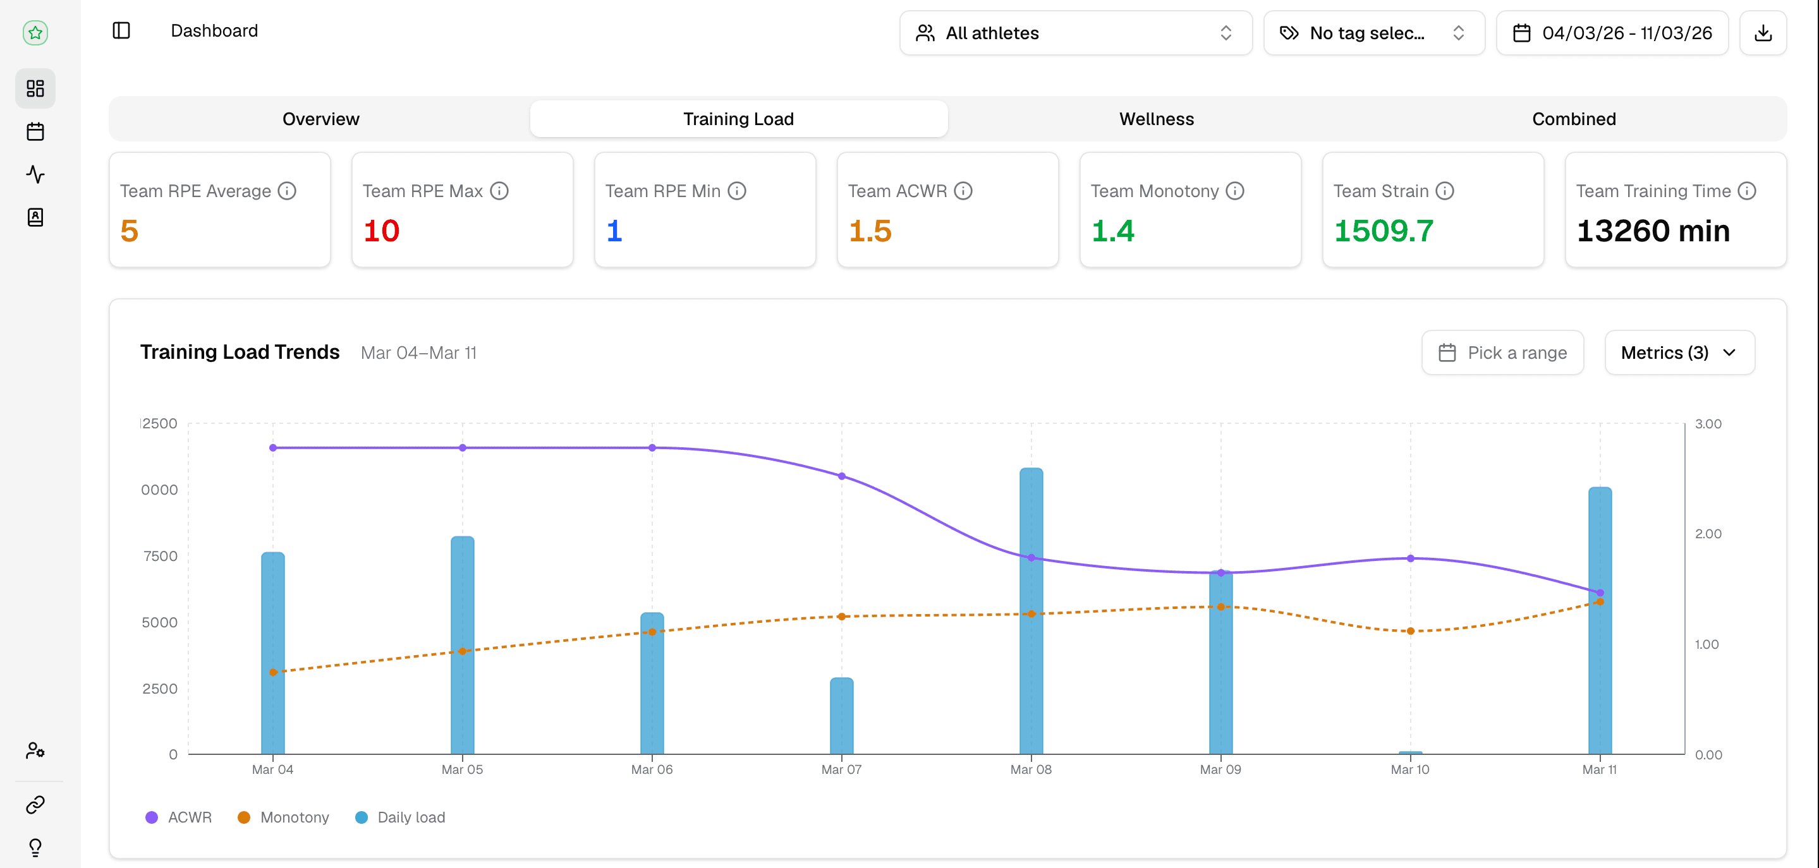Show info for Team RPE Max
Viewport: 1819px width, 868px height.
[499, 191]
